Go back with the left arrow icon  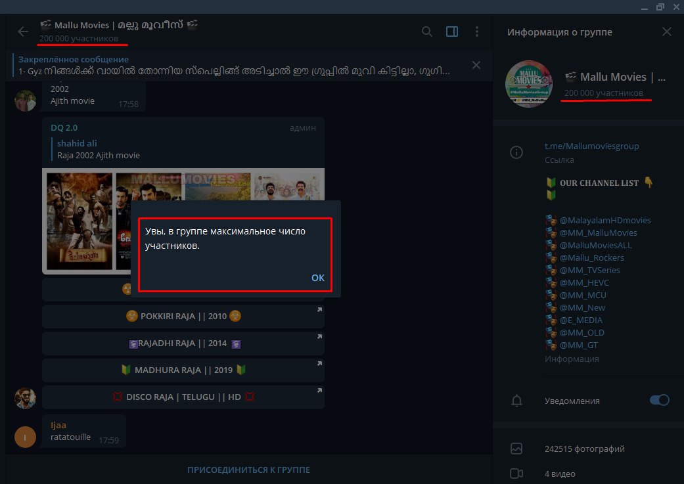[23, 32]
